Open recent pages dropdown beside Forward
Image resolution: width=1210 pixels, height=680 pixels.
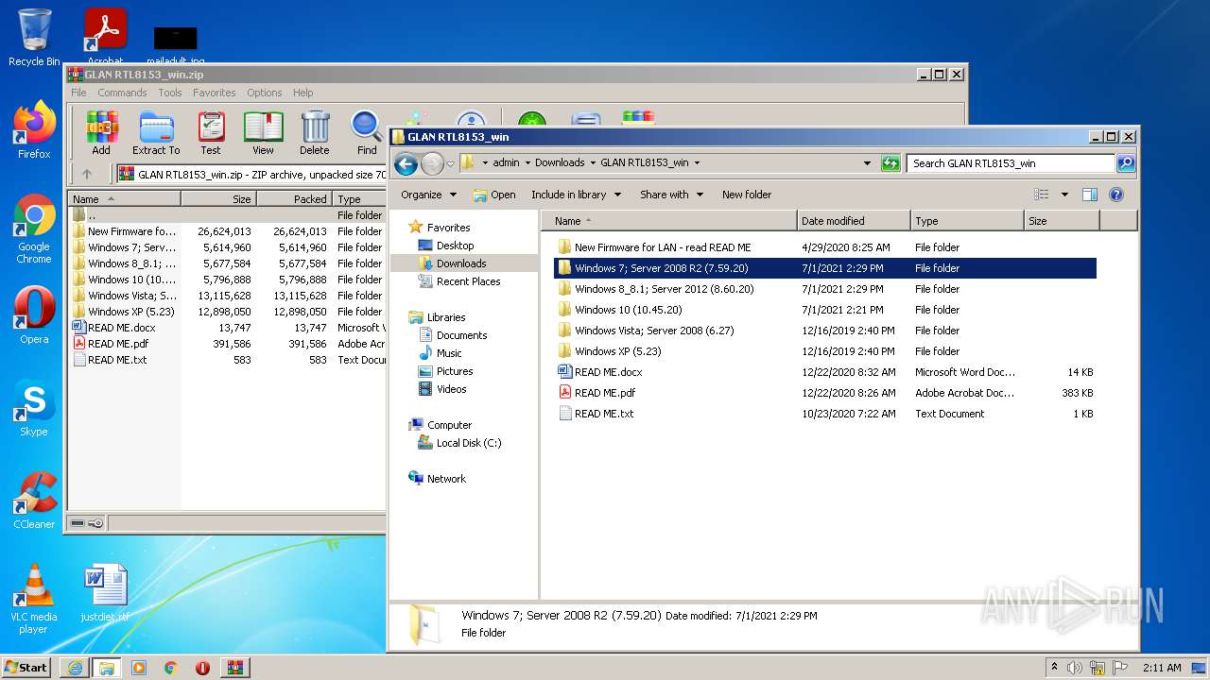point(450,163)
